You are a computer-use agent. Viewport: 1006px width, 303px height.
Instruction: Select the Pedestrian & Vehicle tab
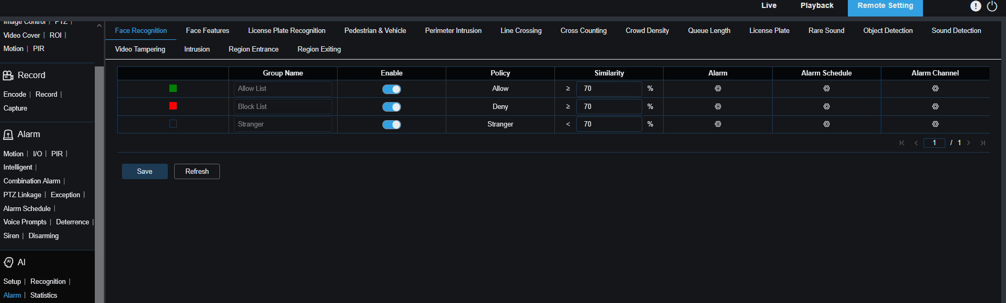(x=375, y=31)
